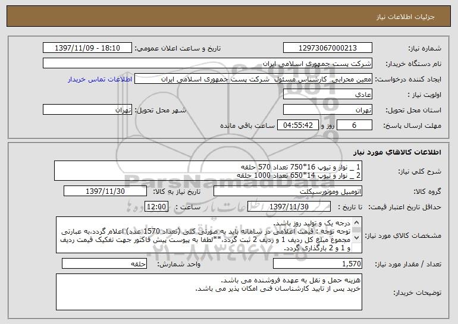This screenshot has width=458, height=324.
Task: Click the delivery province field تهران
Action: click(327, 110)
